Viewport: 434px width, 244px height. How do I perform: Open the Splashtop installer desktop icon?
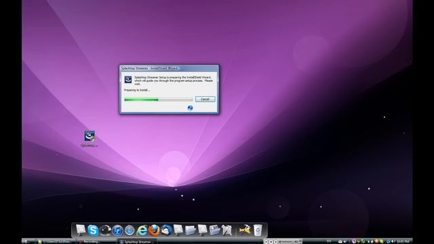pos(90,138)
